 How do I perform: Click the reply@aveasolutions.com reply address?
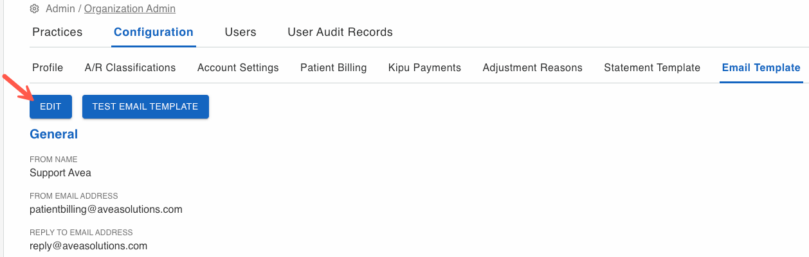(x=89, y=245)
